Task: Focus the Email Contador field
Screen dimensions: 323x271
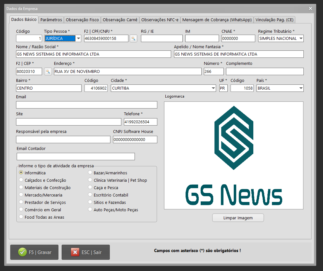Action: pyautogui.click(x=75, y=156)
